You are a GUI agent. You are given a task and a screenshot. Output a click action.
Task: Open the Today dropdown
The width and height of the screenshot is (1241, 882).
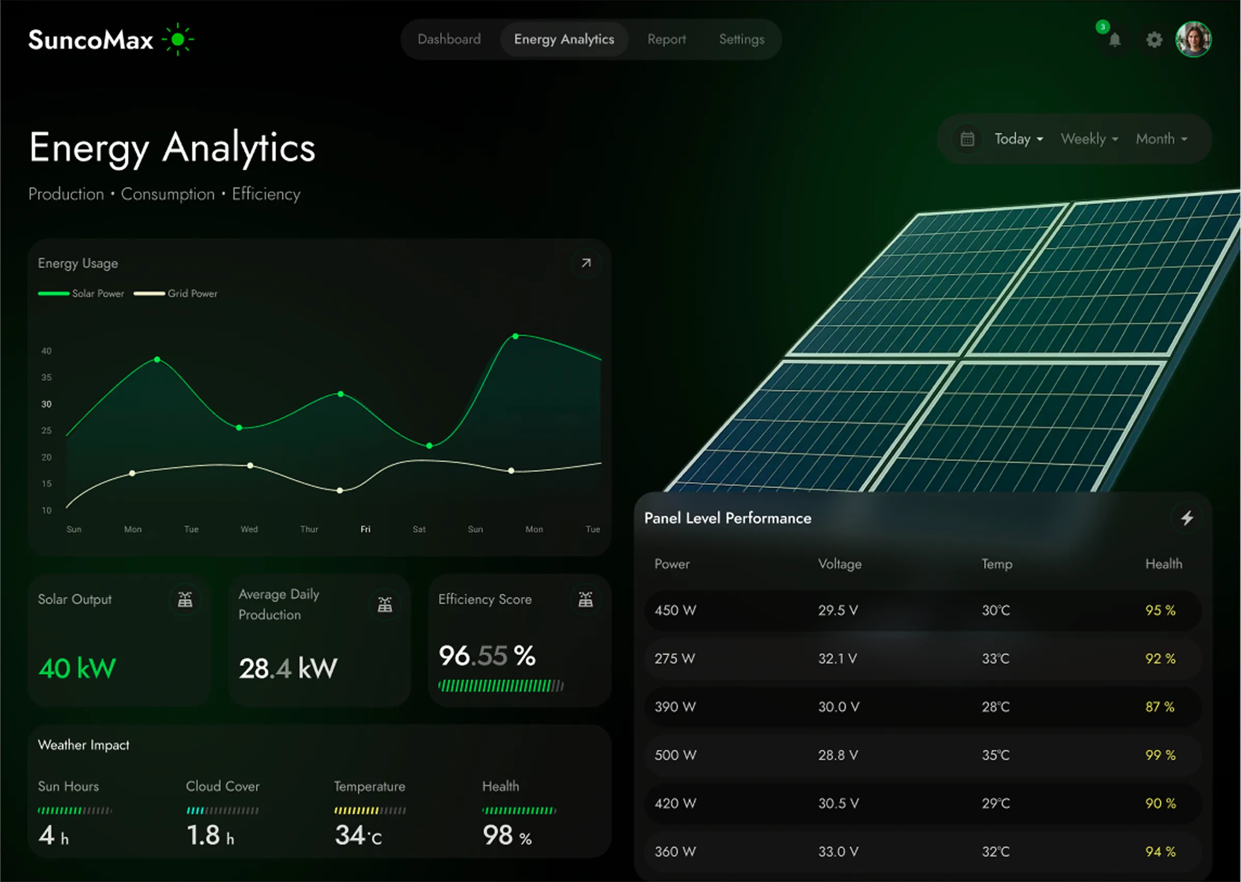pos(1018,140)
